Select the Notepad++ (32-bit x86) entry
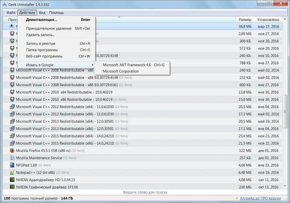The image size is (290, 203). tap(143, 173)
